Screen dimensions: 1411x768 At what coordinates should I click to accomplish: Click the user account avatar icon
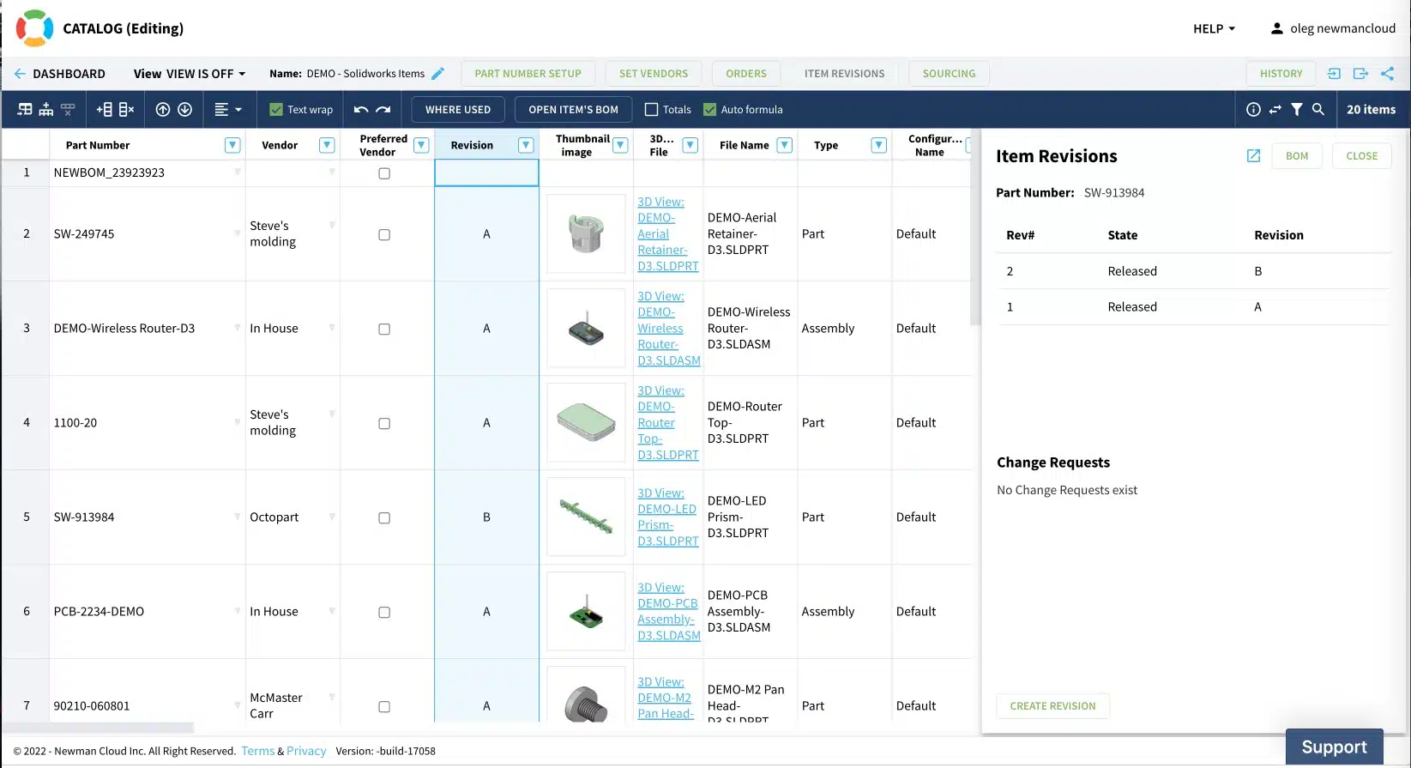[1276, 28]
